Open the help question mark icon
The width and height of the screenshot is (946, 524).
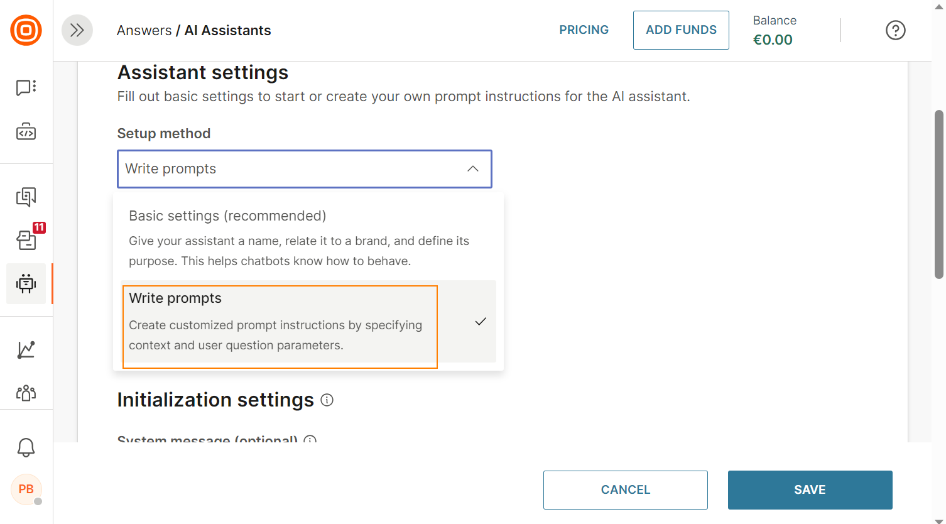(895, 30)
